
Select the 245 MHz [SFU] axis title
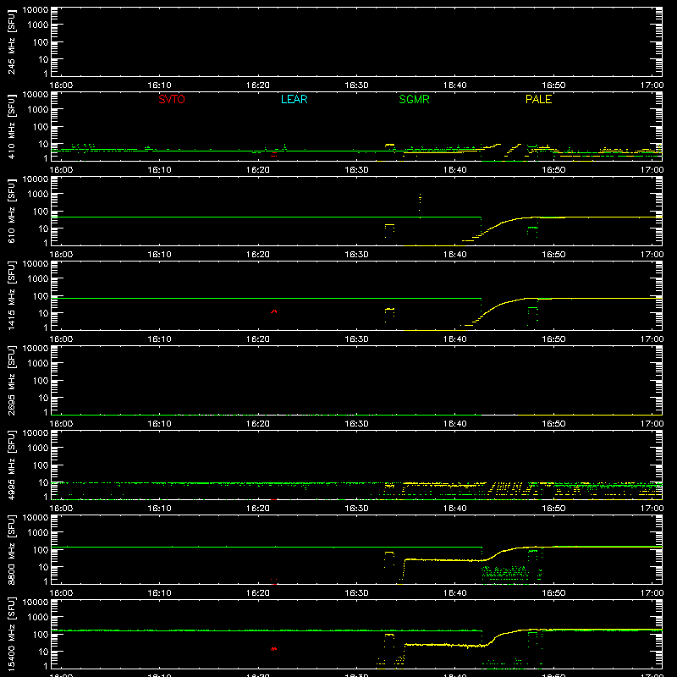(11, 41)
